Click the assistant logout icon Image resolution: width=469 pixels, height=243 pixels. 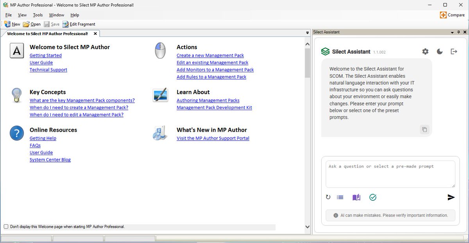click(x=454, y=52)
